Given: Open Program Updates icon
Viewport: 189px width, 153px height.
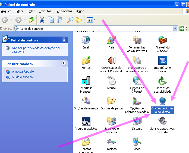Looking at the screenshot, I should 86,121.
